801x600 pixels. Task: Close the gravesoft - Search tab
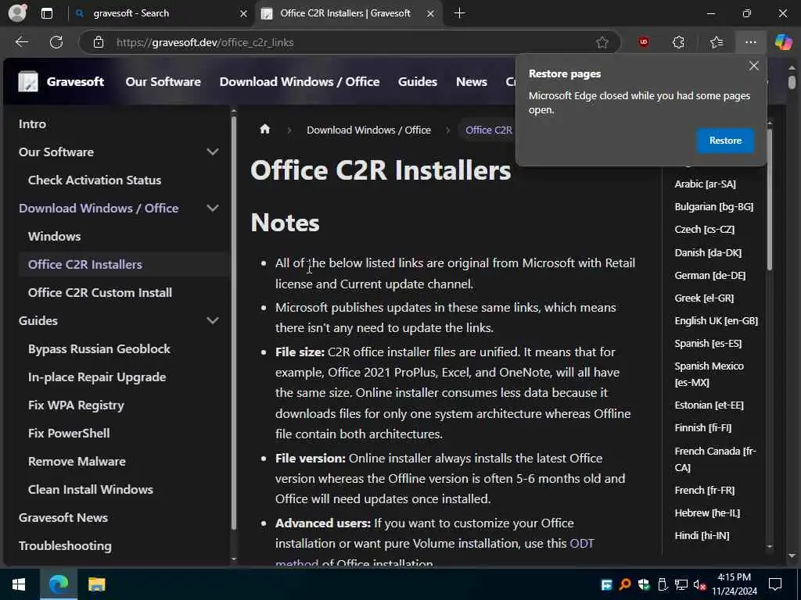[244, 14]
